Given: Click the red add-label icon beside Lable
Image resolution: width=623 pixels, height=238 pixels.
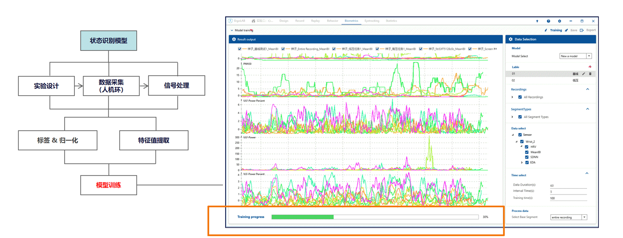Looking at the screenshot, I should point(590,67).
